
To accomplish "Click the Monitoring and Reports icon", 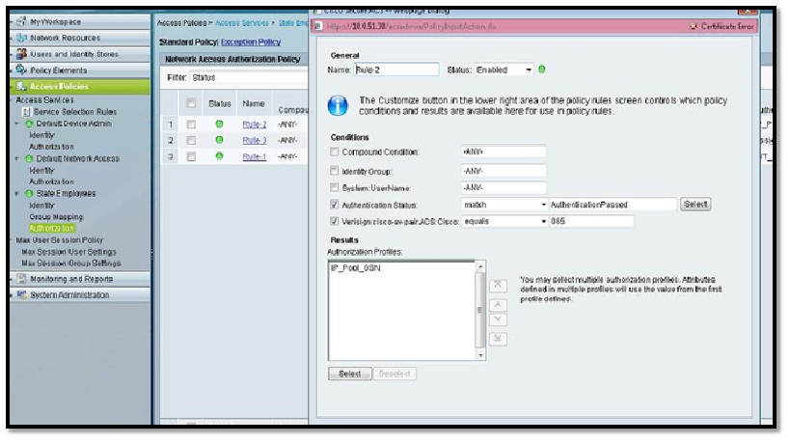I will pyautogui.click(x=21, y=279).
